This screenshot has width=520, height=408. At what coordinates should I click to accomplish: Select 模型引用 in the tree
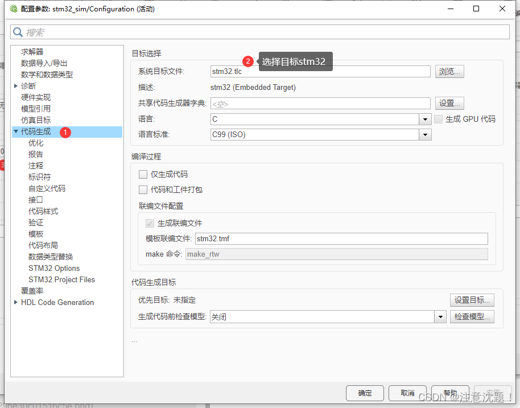36,109
